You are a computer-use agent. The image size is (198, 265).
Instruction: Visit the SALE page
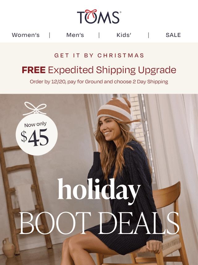(x=173, y=35)
